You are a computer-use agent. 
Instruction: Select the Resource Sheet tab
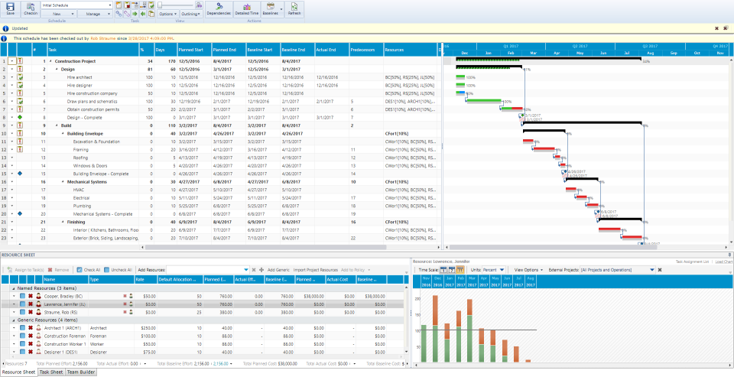pos(18,372)
